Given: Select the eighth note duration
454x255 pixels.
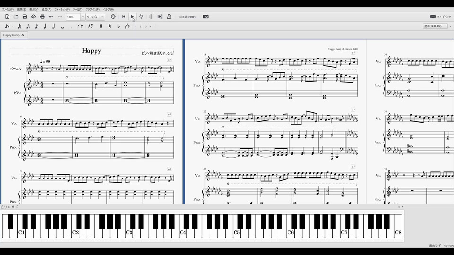Looking at the screenshot, I should tap(37, 26).
